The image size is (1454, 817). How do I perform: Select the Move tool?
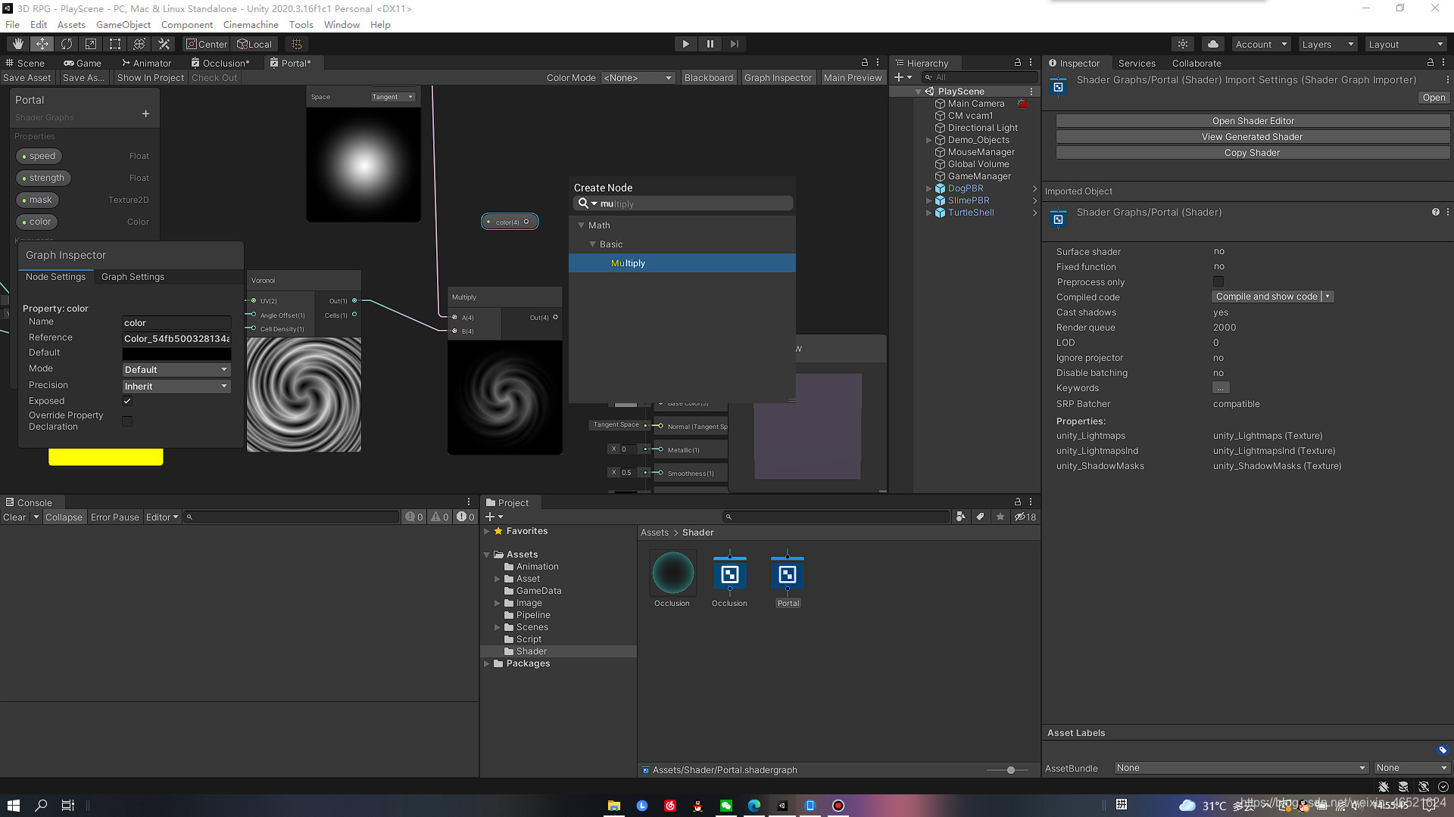pos(42,44)
